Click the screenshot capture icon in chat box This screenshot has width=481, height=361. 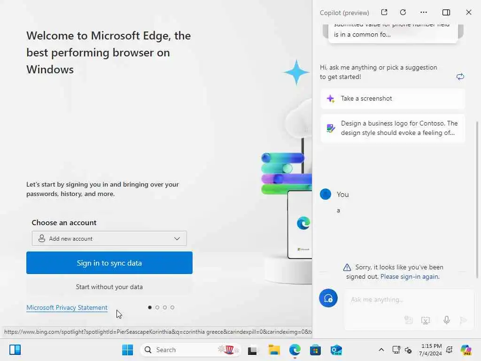point(426,321)
